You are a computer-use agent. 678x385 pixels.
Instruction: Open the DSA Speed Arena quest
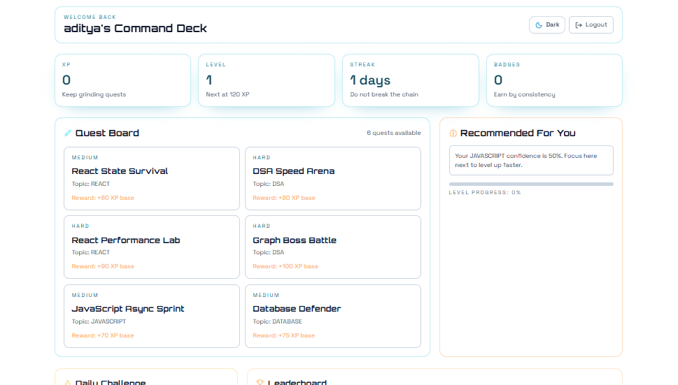pyautogui.click(x=333, y=178)
